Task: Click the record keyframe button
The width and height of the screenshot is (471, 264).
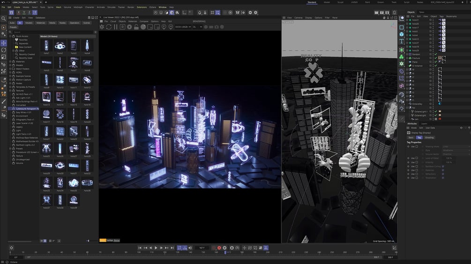Action: [219, 248]
